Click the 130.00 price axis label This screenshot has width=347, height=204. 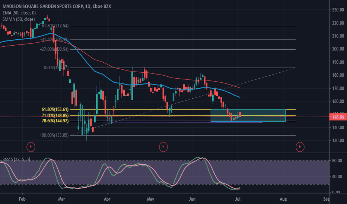click(338, 141)
